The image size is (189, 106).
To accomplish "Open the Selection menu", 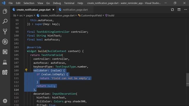I will point(29,3).
